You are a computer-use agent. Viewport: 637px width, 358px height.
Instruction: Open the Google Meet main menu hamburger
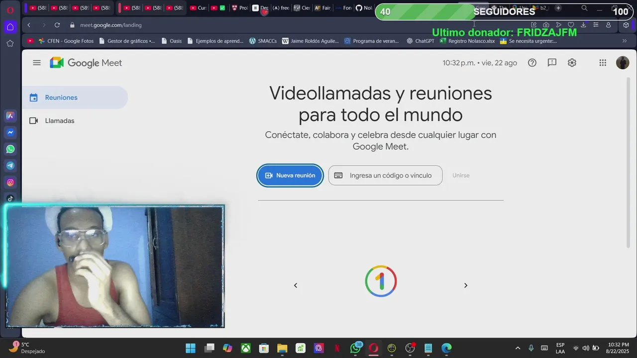point(36,63)
